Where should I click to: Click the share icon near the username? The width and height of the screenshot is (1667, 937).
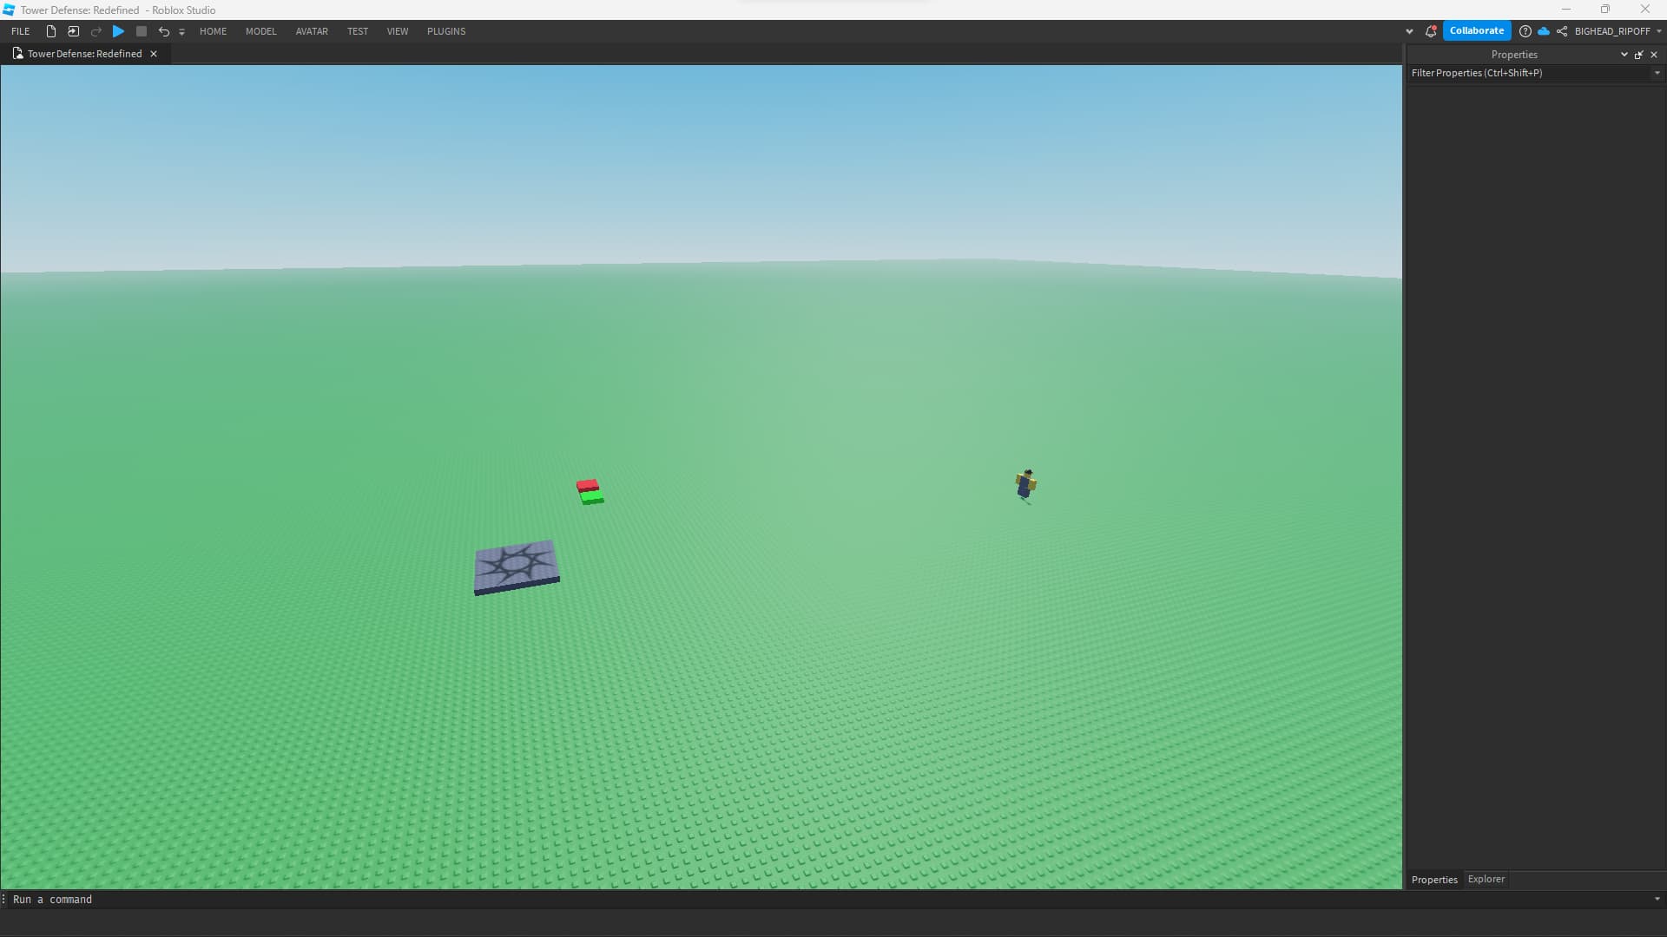click(1562, 31)
